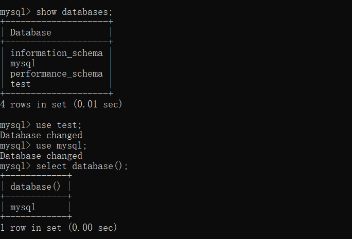Select the test database row
This screenshot has height=239, width=352.
pyautogui.click(x=21, y=84)
